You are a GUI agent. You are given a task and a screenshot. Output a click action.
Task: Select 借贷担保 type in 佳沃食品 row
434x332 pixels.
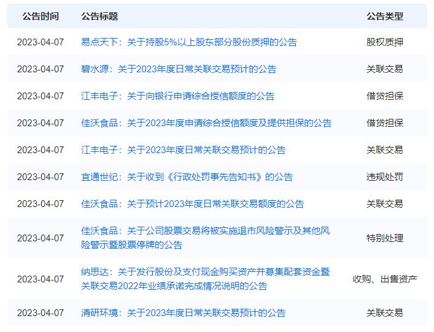[385, 123]
